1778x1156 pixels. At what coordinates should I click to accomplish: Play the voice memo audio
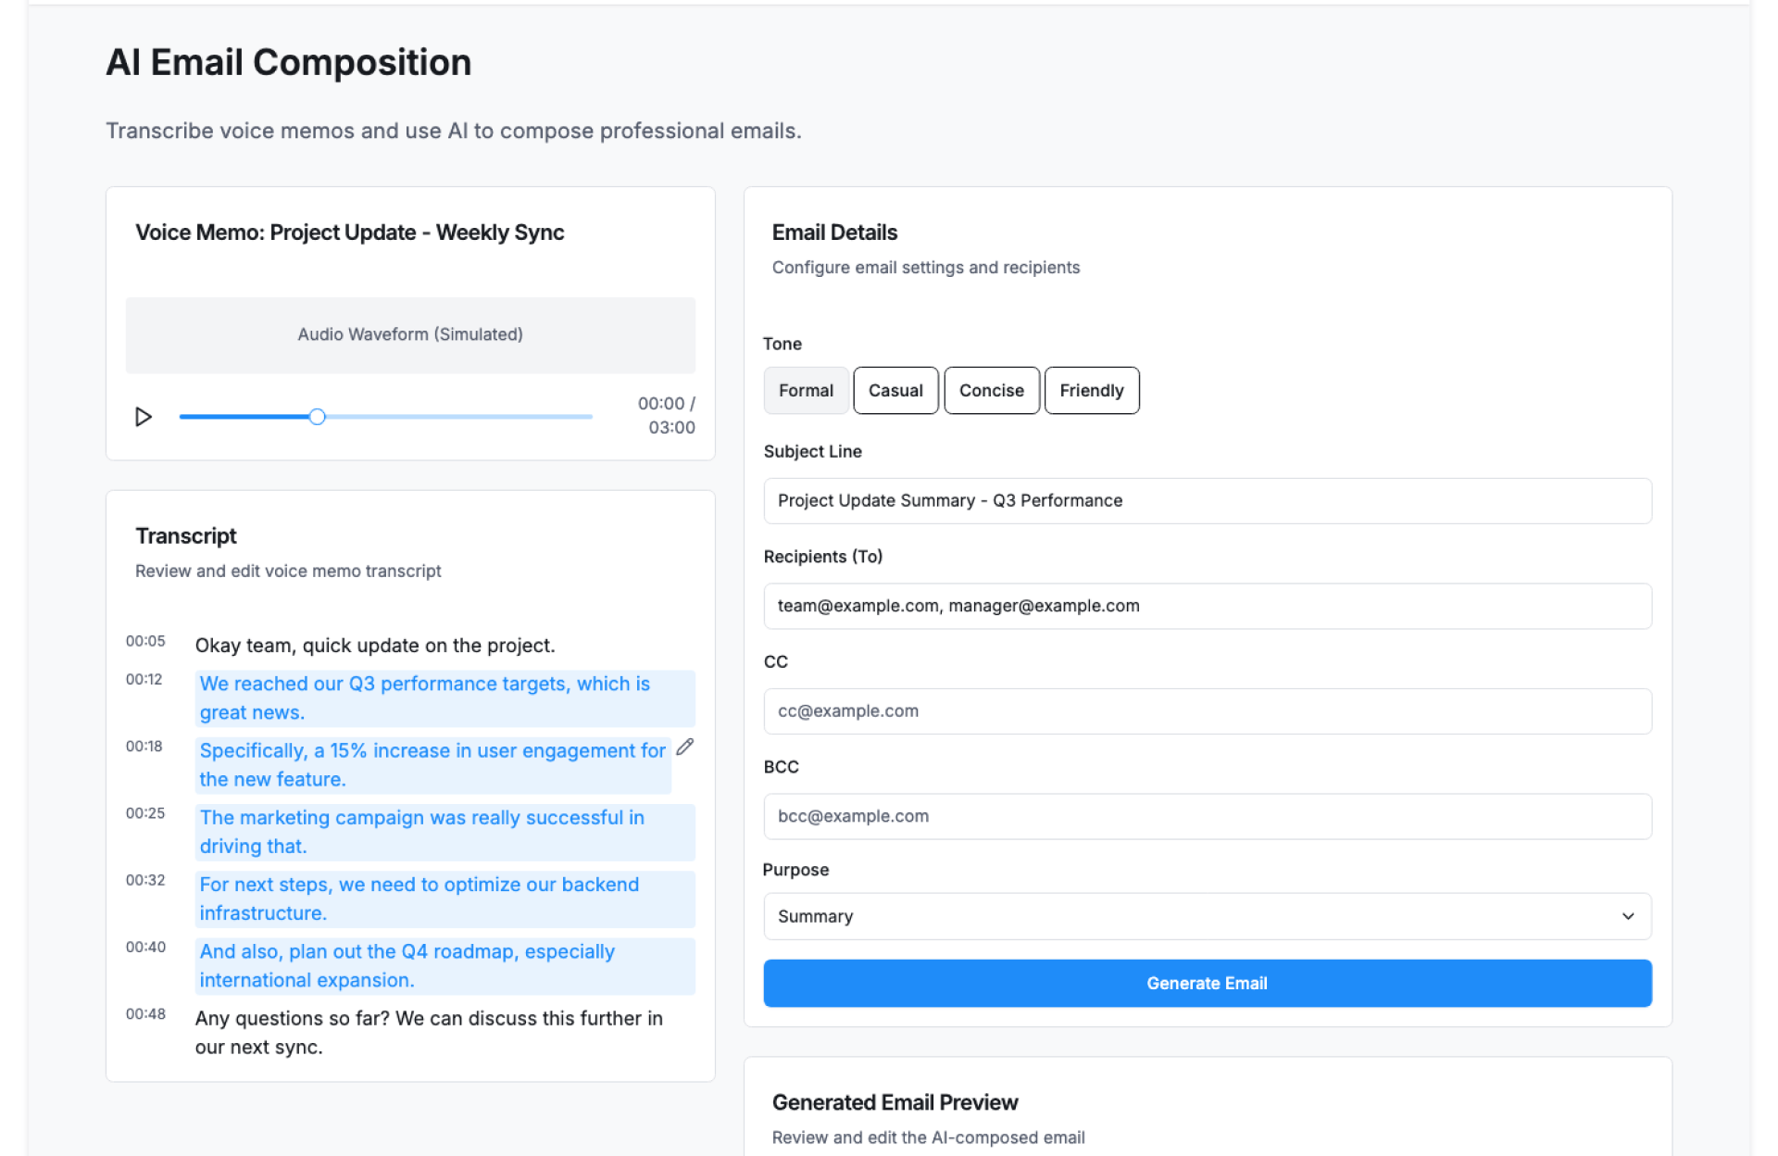click(144, 417)
